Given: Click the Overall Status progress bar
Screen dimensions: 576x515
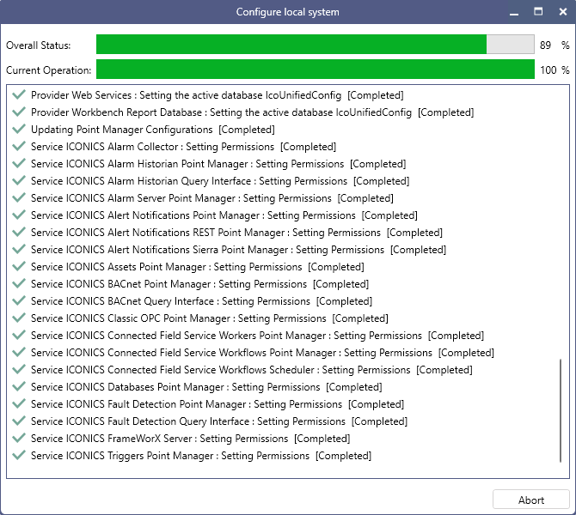Looking at the screenshot, I should coord(316,45).
